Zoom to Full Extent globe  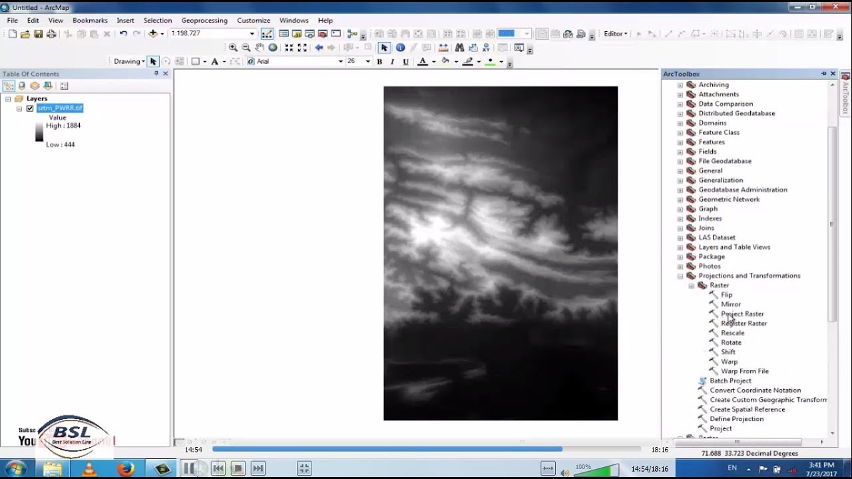click(273, 48)
